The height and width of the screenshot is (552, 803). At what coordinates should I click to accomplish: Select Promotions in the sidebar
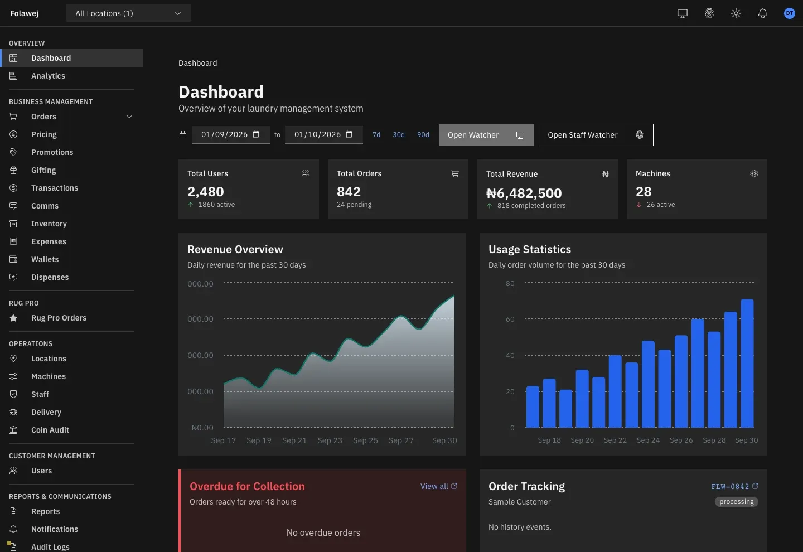(71, 152)
